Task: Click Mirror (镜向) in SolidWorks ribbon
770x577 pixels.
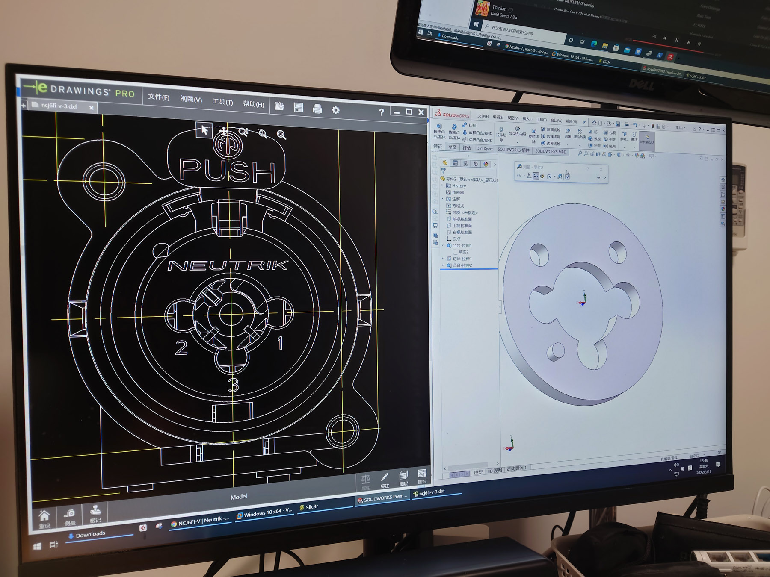Action: (x=609, y=146)
